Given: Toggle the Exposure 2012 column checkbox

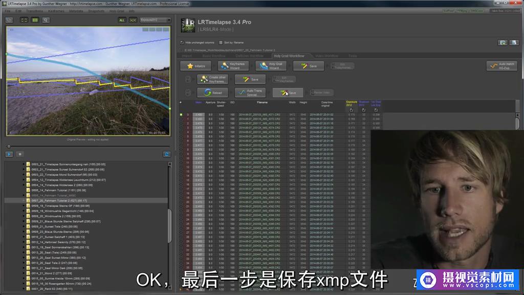Looking at the screenshot, I should (351, 110).
